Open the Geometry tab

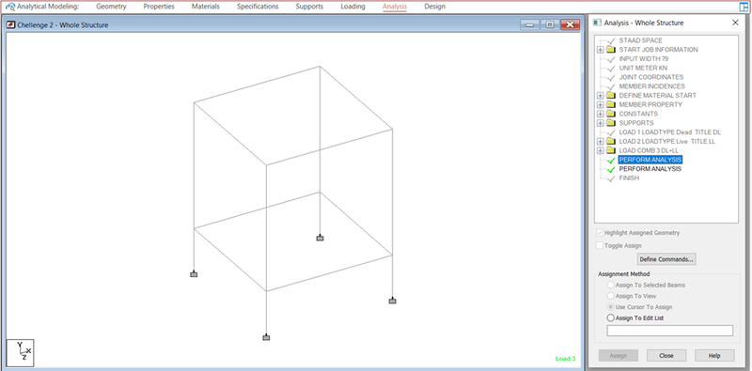pyautogui.click(x=111, y=7)
